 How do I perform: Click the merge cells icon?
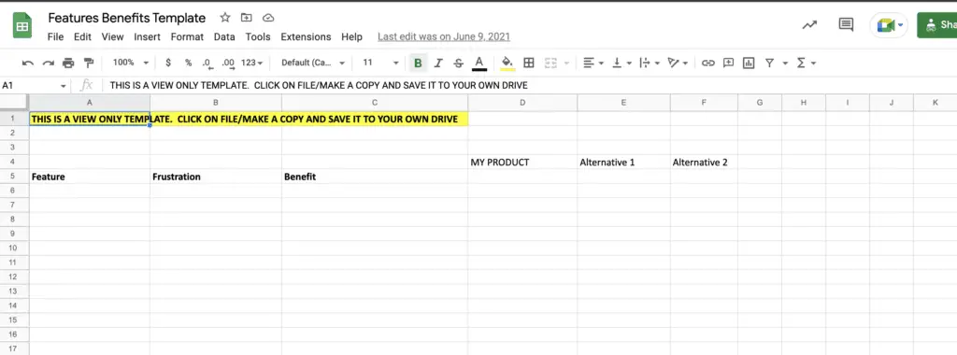click(x=551, y=63)
